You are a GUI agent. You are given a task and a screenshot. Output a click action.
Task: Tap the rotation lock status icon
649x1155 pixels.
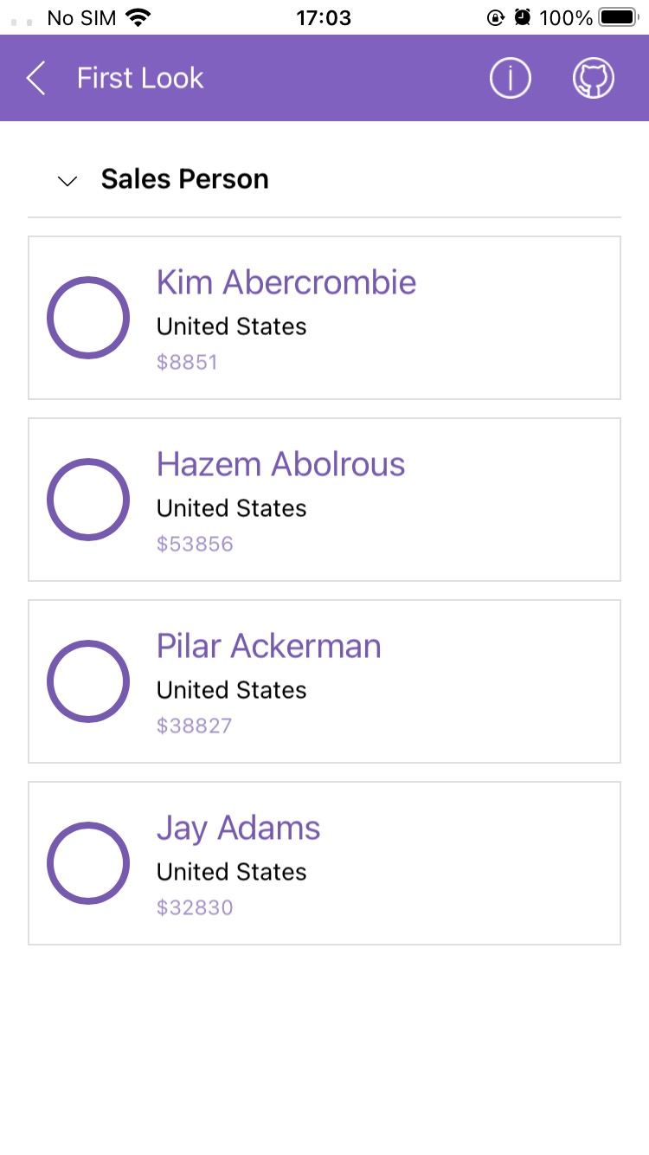click(496, 17)
